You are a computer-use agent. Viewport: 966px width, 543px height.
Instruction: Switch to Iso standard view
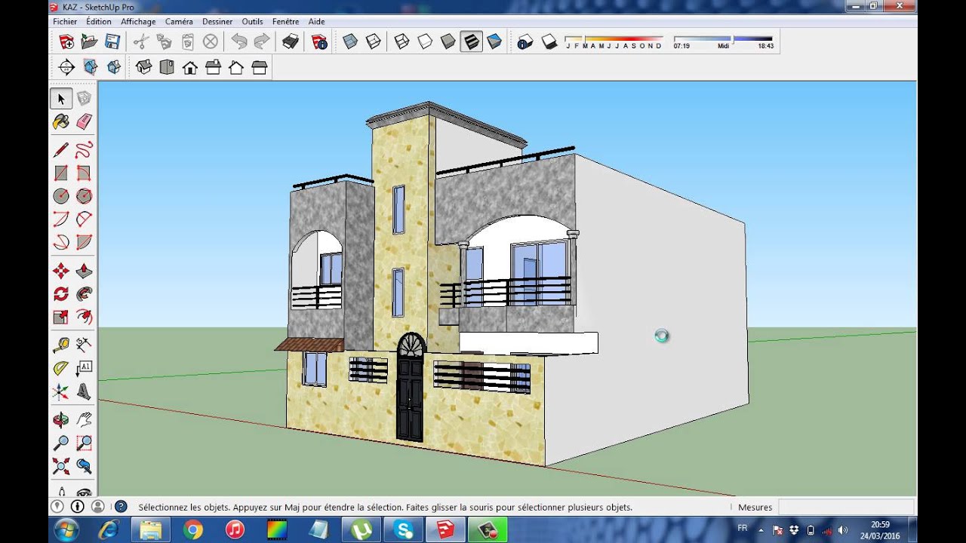143,68
